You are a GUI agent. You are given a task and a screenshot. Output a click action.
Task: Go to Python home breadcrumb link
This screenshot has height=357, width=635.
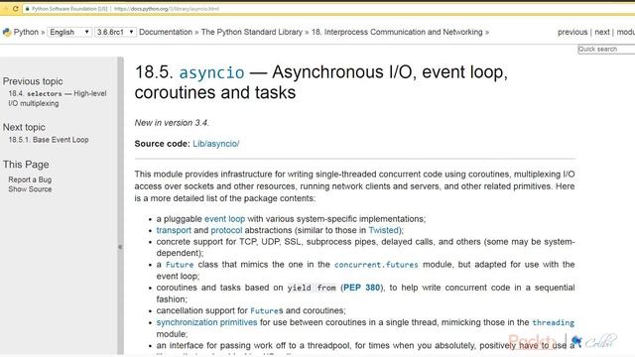click(x=26, y=32)
